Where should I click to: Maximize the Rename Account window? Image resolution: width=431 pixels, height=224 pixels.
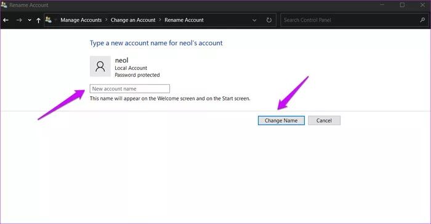(402, 5)
